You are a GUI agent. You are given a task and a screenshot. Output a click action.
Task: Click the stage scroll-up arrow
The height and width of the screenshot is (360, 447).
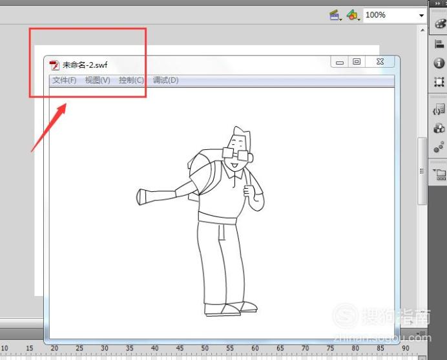(422, 30)
